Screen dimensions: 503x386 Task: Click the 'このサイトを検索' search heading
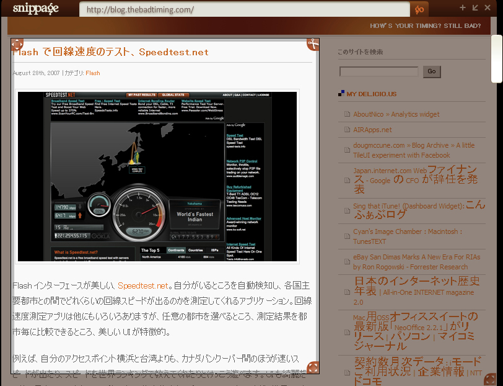coord(361,52)
